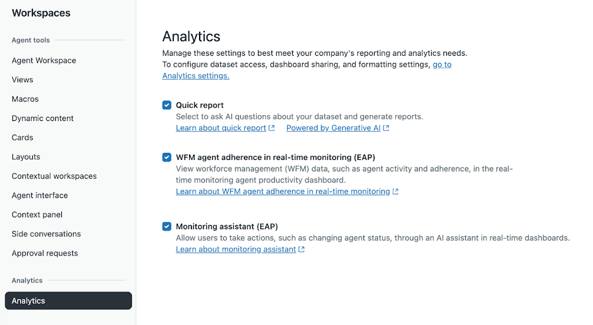593x325 pixels.
Task: Open Contextual workspaces
Action: [54, 176]
